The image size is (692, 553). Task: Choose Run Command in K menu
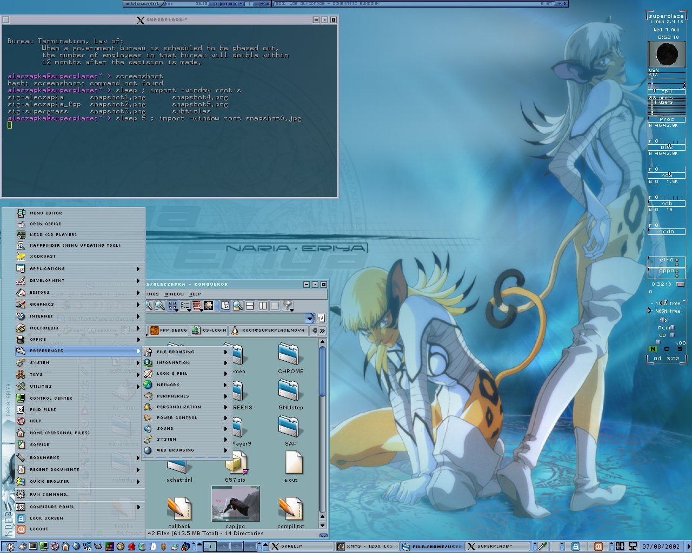coord(79,494)
